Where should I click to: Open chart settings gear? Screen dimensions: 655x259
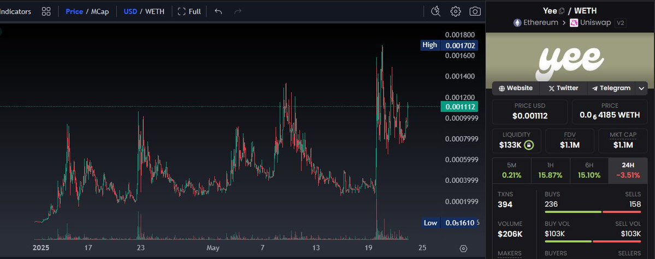coord(455,11)
